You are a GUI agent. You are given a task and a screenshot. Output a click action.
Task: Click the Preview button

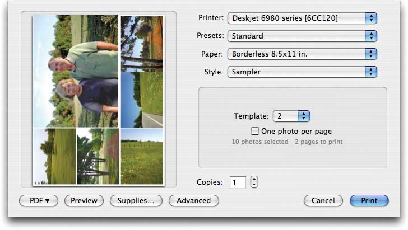click(x=84, y=200)
